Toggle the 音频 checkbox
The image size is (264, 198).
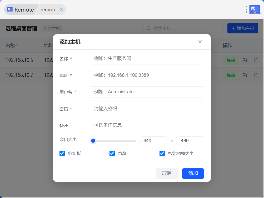[x=112, y=153]
